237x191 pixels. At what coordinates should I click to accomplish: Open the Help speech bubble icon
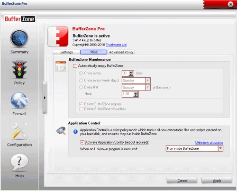(19, 162)
